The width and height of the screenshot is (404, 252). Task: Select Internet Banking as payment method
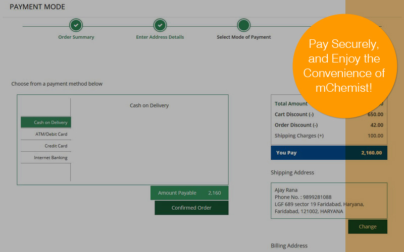[x=46, y=158]
